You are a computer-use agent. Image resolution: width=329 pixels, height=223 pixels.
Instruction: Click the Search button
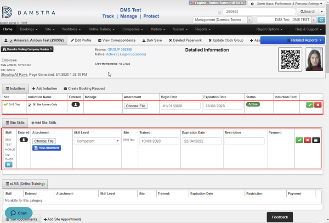pos(308,11)
